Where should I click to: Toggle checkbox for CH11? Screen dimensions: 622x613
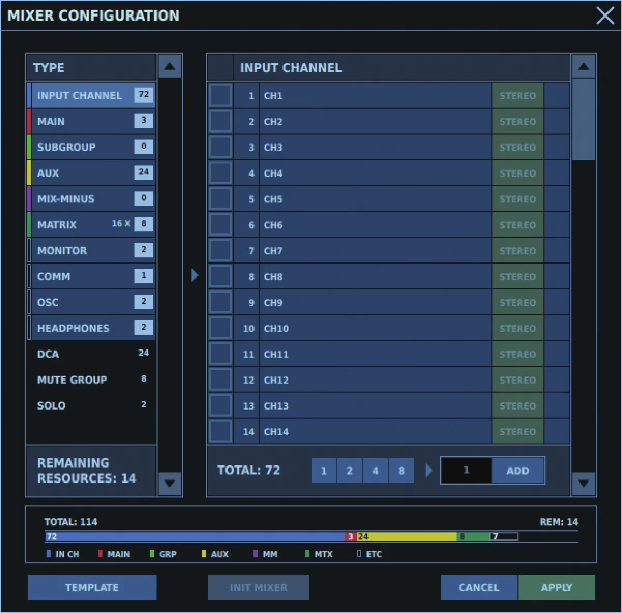(220, 354)
